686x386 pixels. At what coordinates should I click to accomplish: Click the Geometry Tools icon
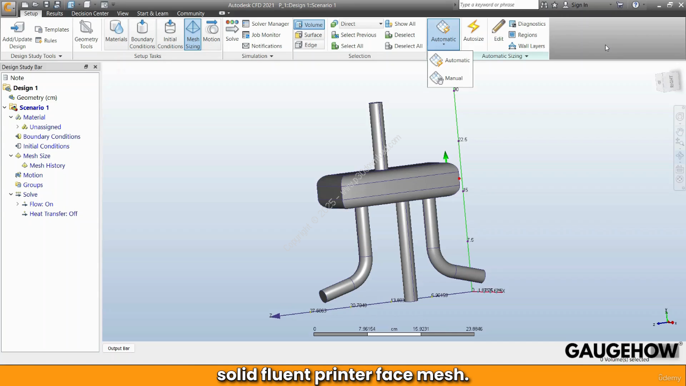[86, 28]
